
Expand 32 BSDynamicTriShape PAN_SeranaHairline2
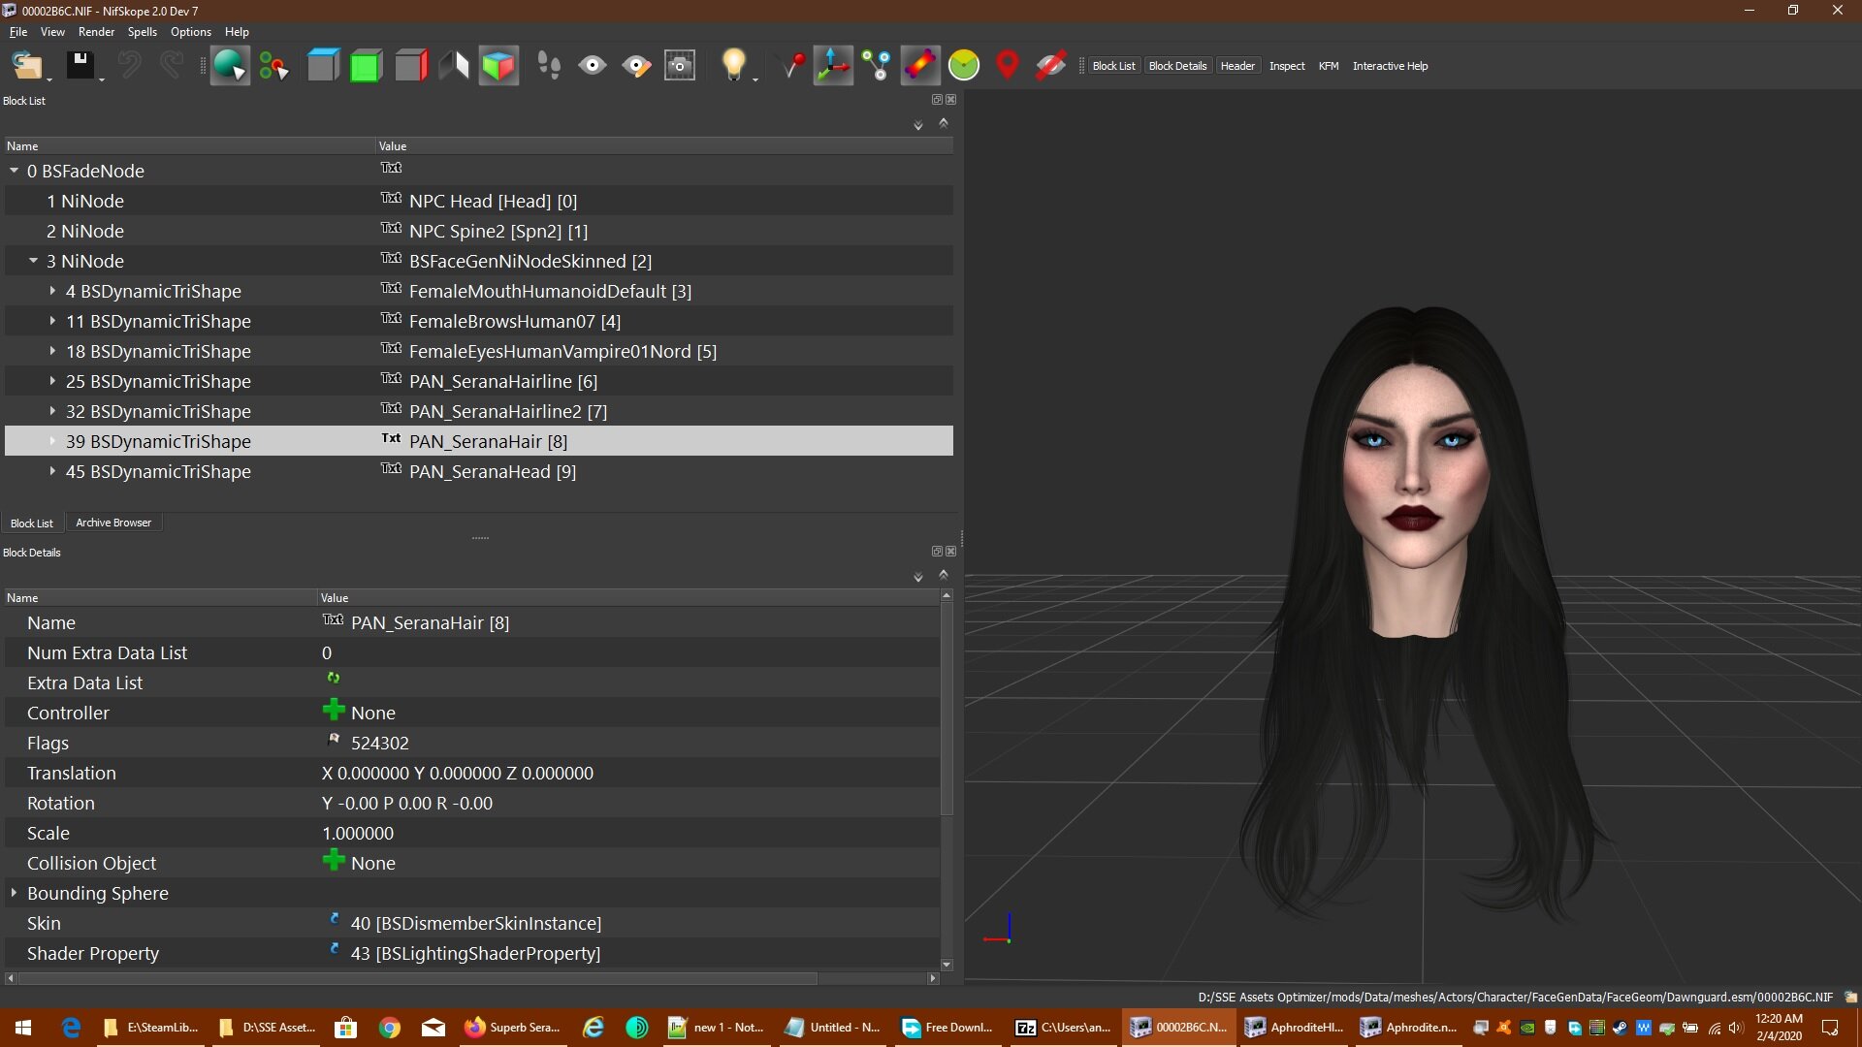coord(52,411)
